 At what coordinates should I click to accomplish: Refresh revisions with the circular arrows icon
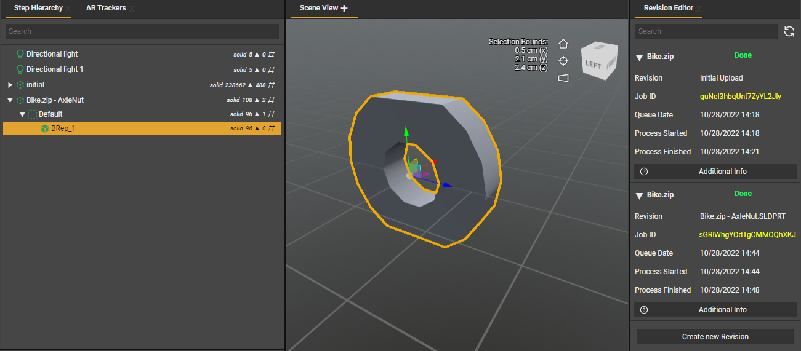[789, 31]
